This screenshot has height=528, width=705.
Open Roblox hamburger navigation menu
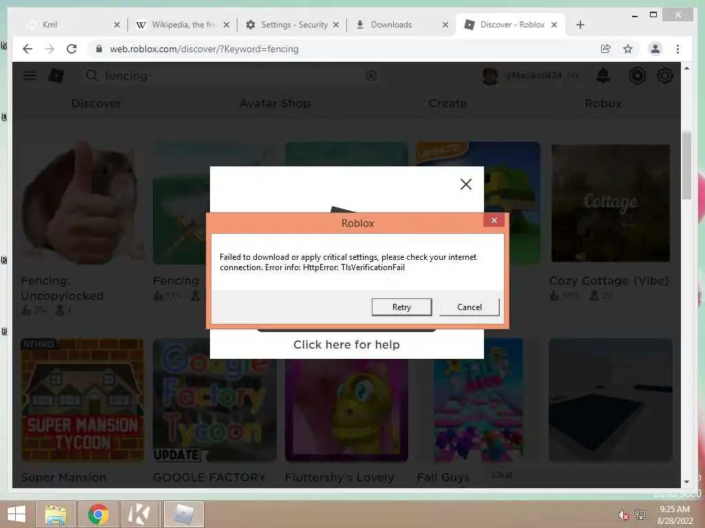click(30, 76)
